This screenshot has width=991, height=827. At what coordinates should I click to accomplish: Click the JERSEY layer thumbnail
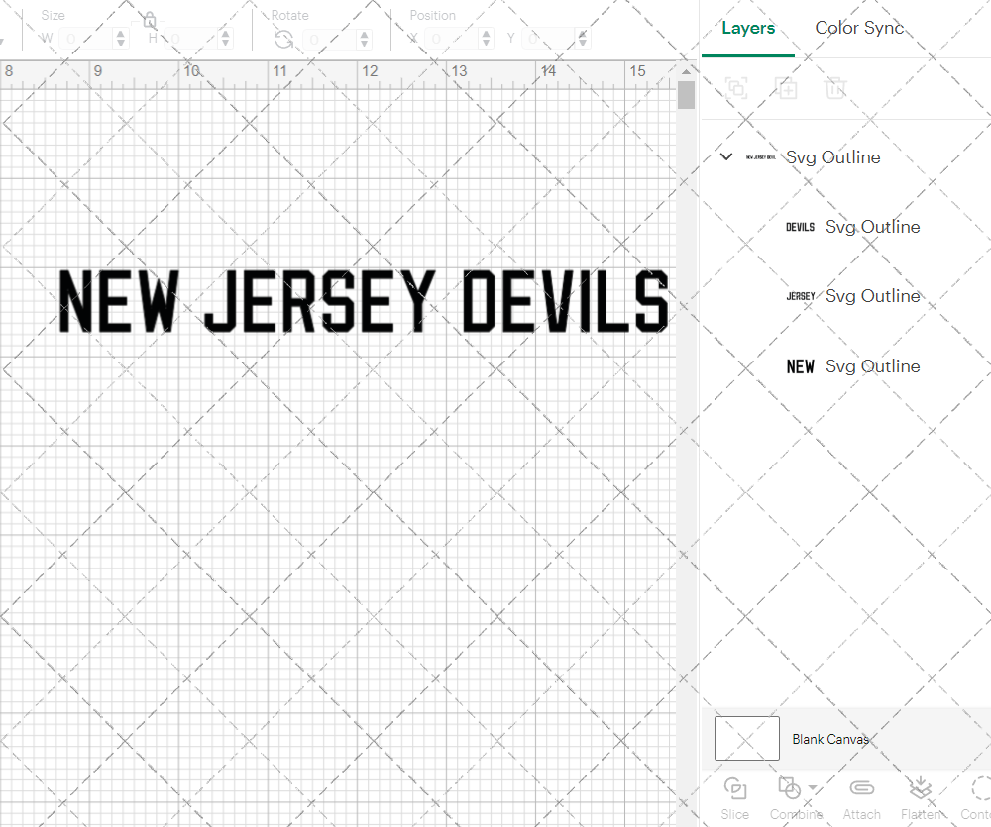pyautogui.click(x=800, y=296)
